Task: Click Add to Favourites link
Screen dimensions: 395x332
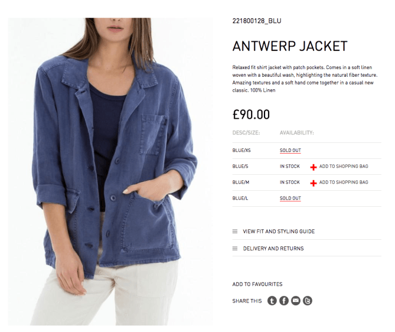Action: tap(257, 284)
